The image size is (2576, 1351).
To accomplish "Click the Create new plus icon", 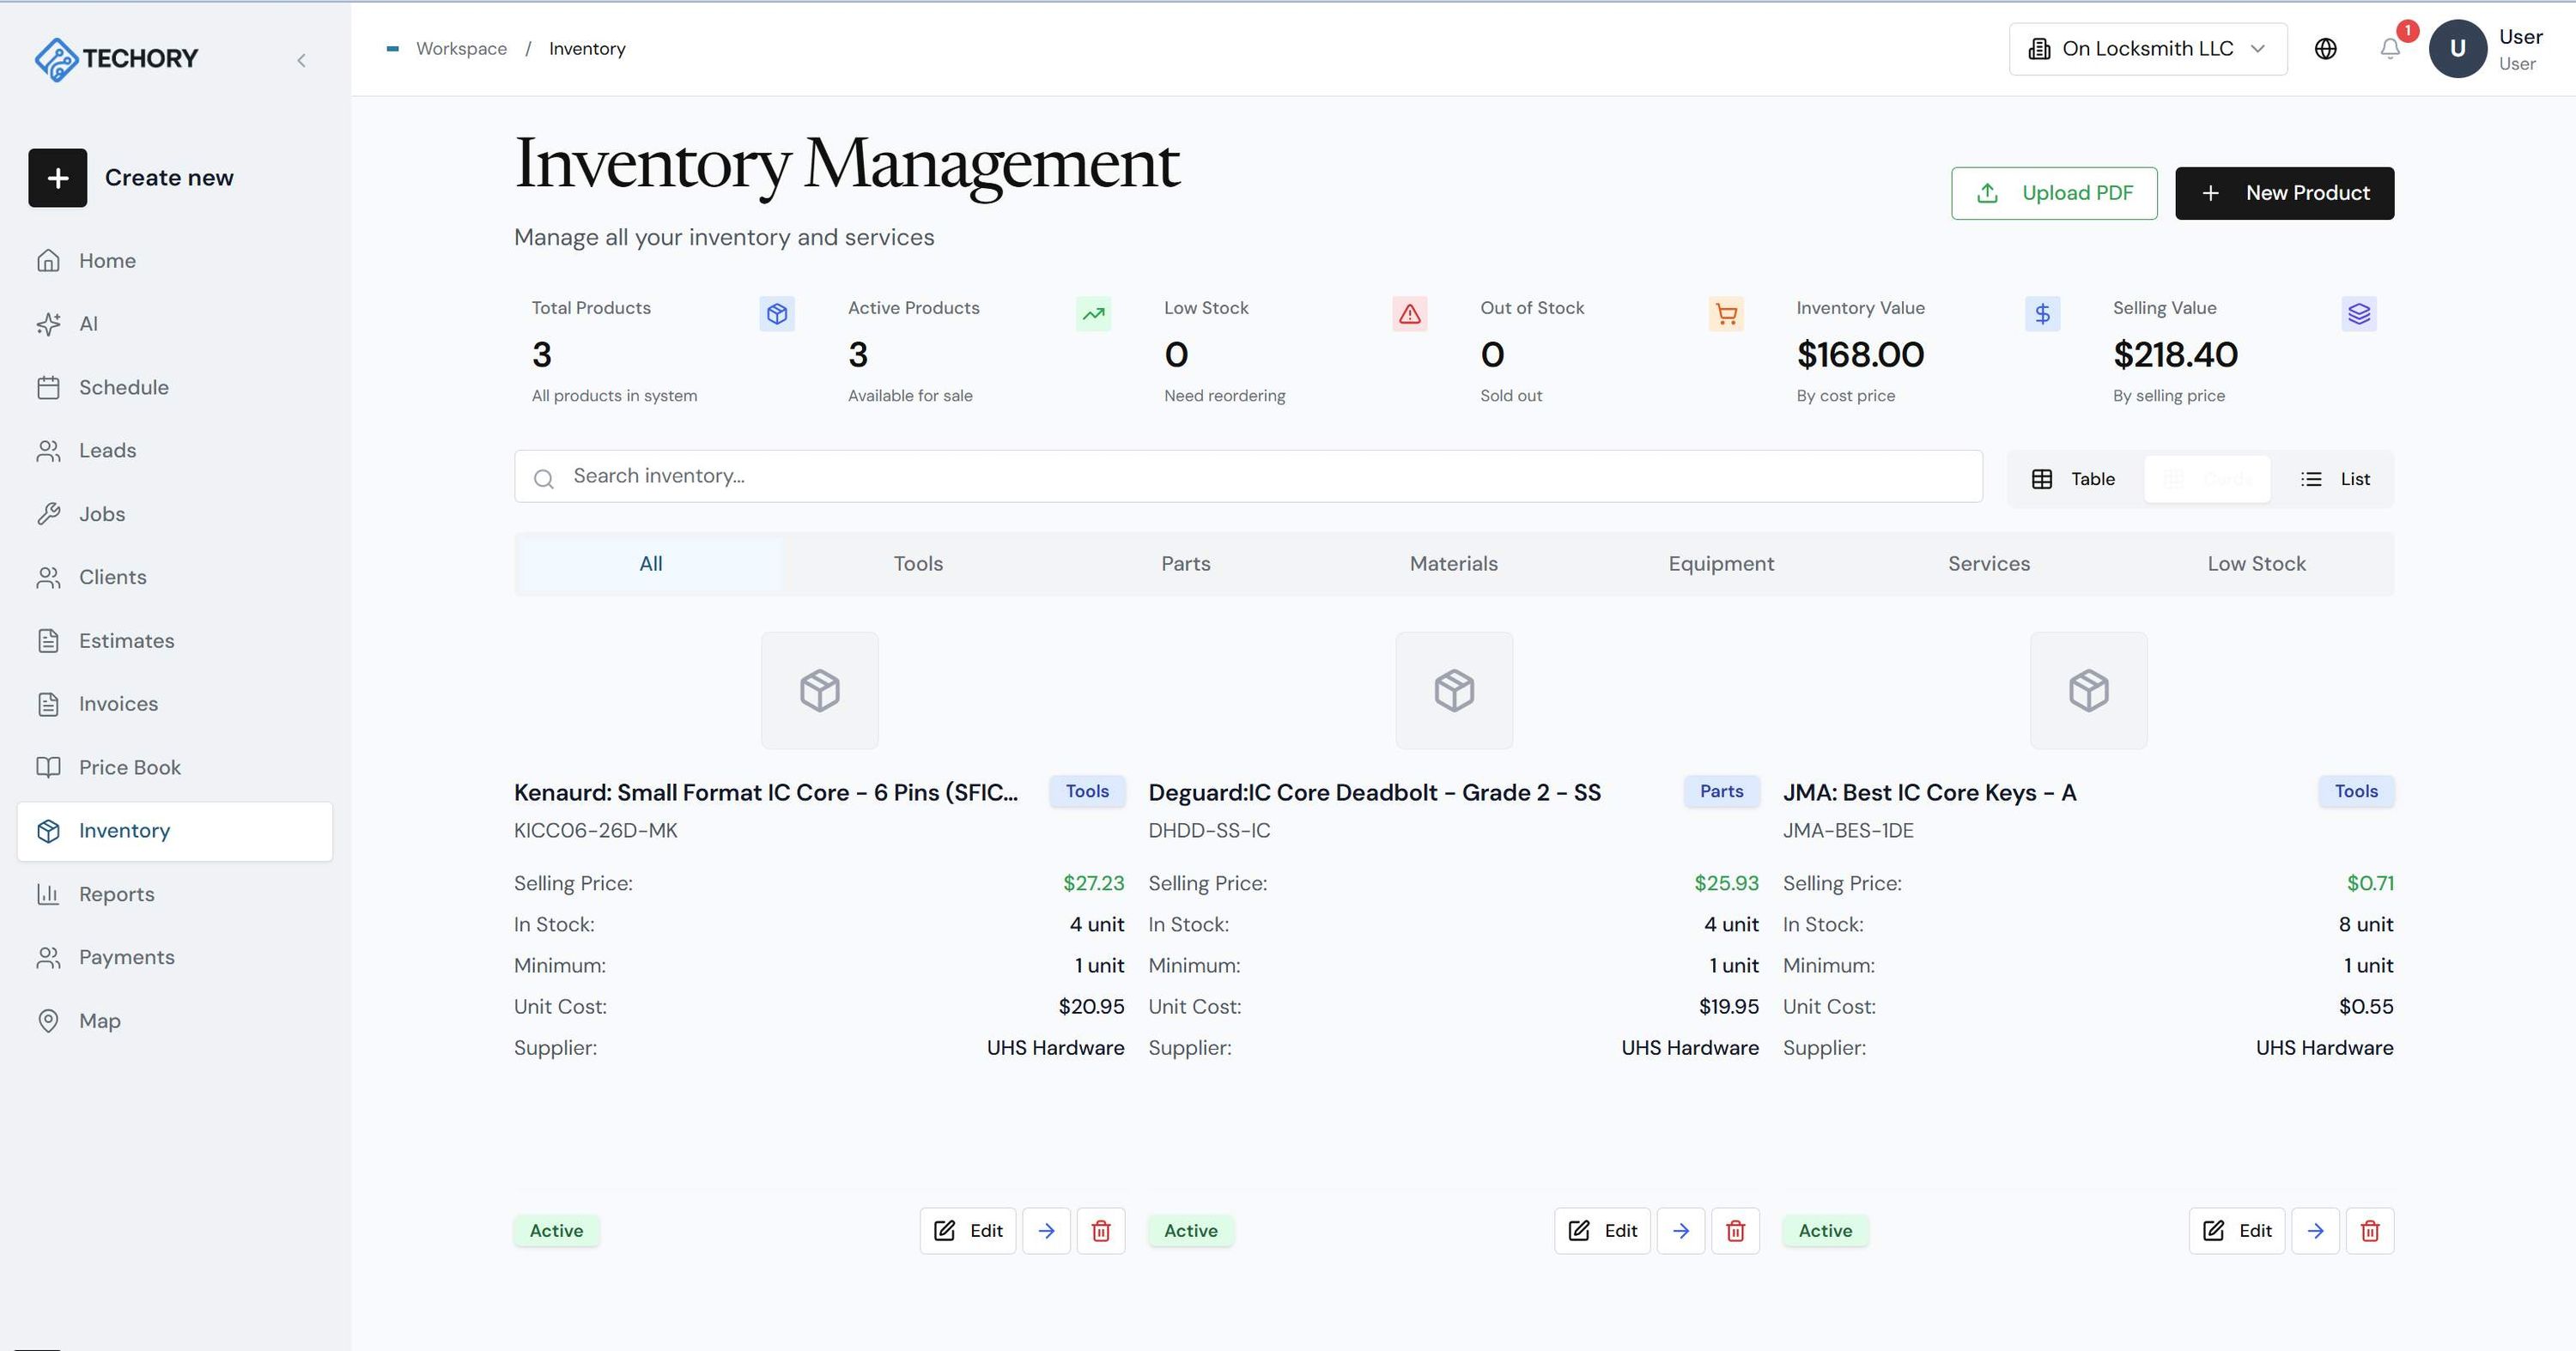I will (57, 178).
